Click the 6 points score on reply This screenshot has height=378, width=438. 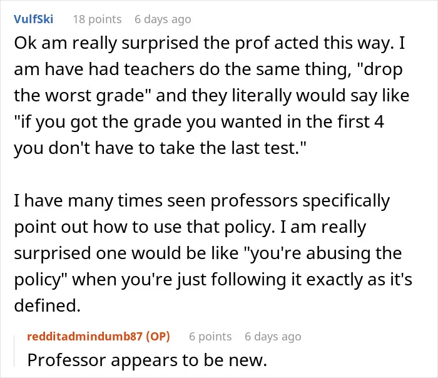210,336
